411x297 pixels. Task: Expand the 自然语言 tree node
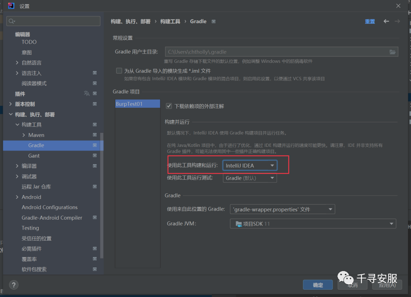17,63
